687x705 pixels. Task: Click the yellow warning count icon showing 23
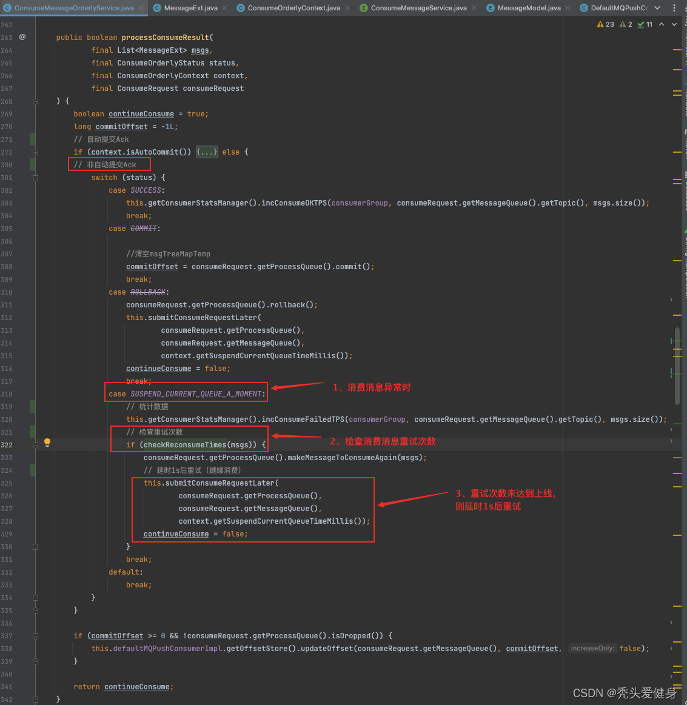606,24
